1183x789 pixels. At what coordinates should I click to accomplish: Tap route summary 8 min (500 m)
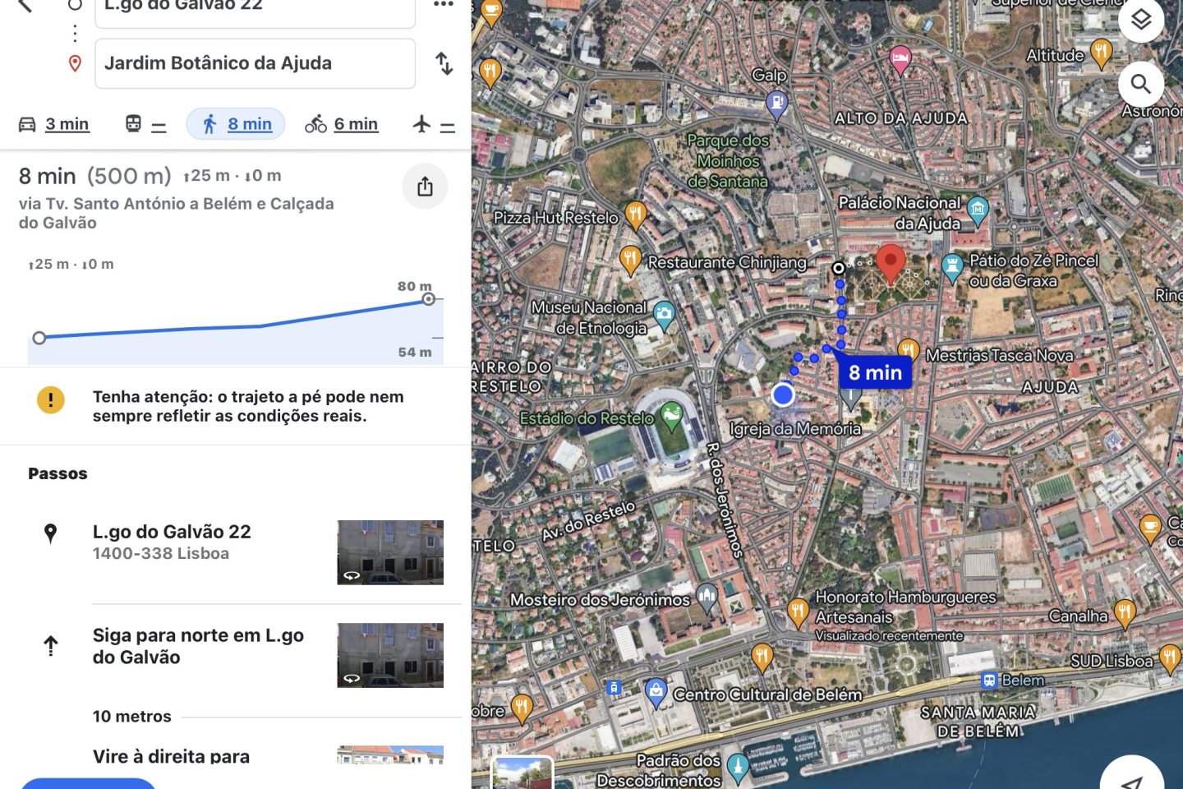[x=95, y=176]
